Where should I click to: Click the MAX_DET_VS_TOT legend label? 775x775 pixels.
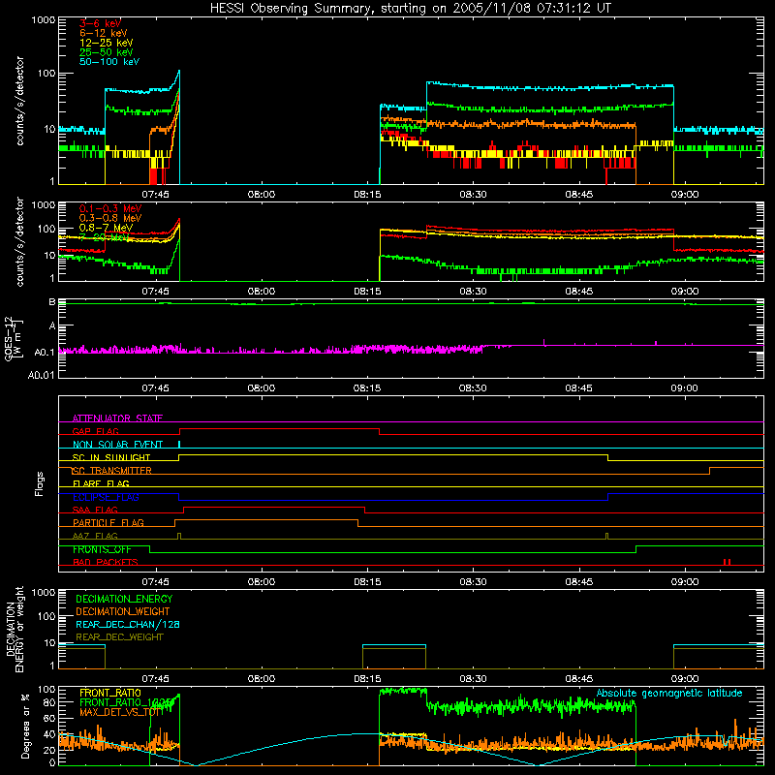point(121,712)
